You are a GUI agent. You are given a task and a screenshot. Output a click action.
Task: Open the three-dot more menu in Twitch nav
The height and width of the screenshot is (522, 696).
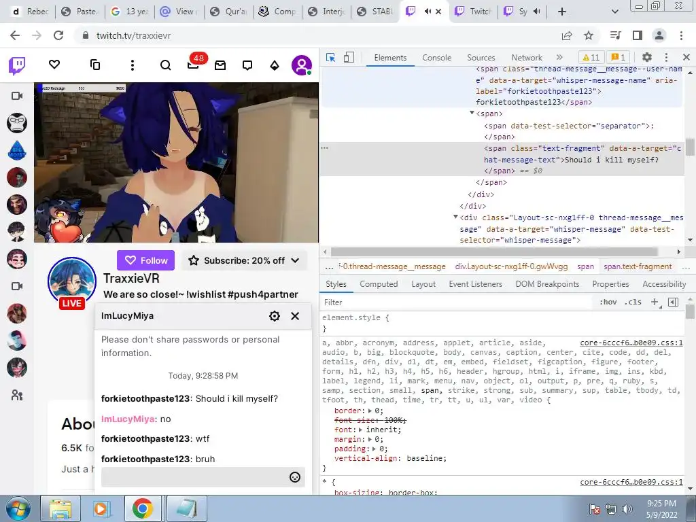pos(133,65)
